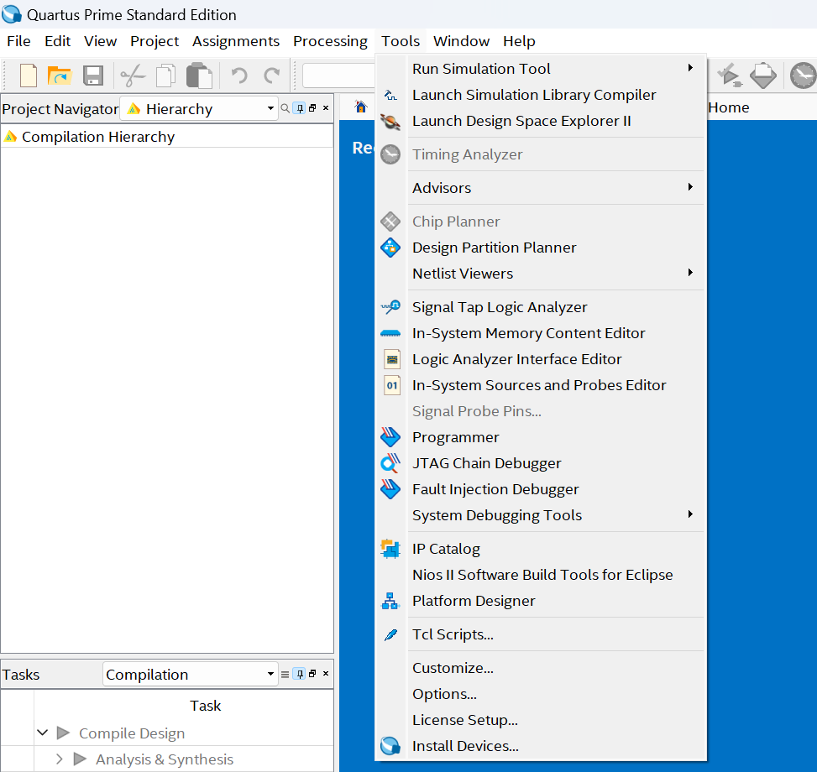817x772 pixels.
Task: Select Design Partition Planner menu item
Action: tap(541, 248)
